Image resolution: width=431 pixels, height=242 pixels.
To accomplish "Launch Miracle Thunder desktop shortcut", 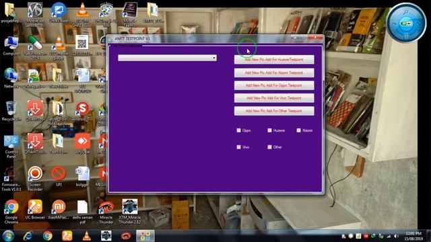I will click(106, 211).
